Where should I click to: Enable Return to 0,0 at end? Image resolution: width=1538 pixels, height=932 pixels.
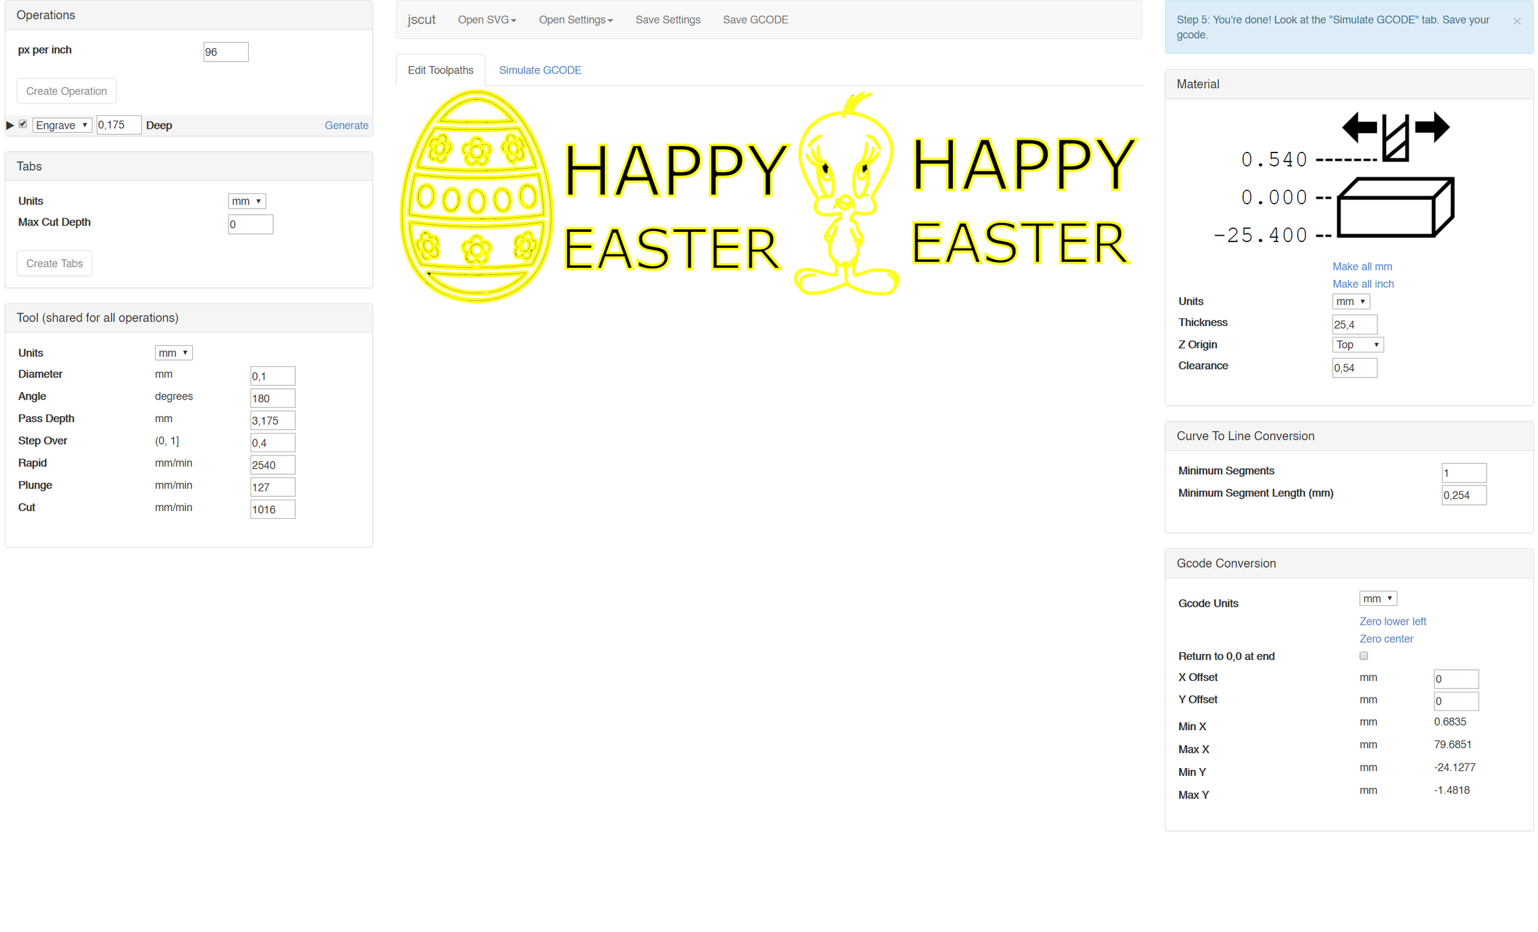(x=1364, y=656)
